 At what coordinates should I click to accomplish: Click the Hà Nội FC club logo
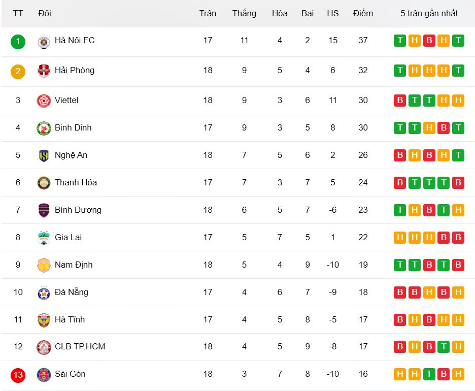tap(44, 41)
